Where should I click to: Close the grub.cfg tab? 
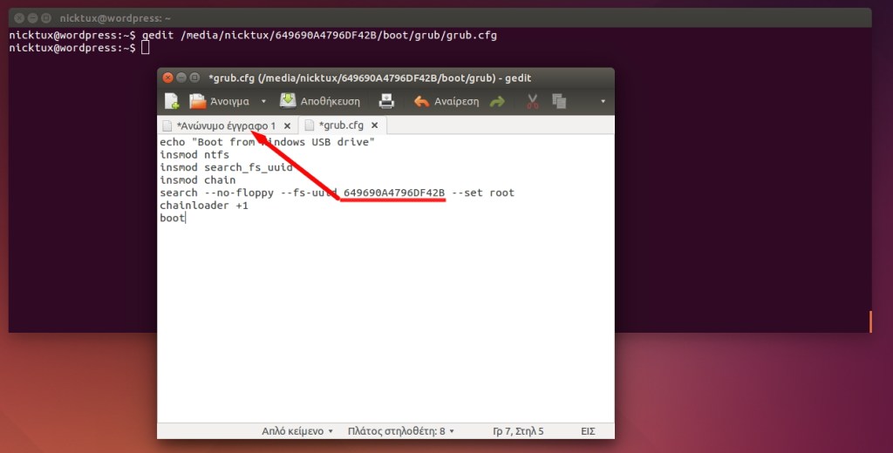pos(375,125)
